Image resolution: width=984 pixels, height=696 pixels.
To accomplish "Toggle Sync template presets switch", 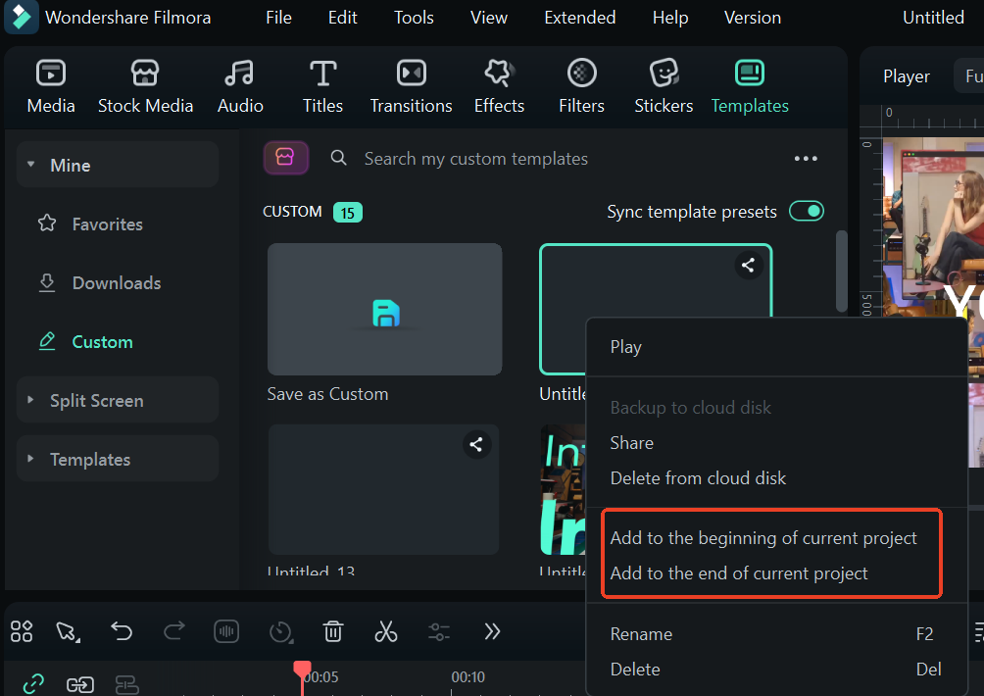I will (807, 212).
